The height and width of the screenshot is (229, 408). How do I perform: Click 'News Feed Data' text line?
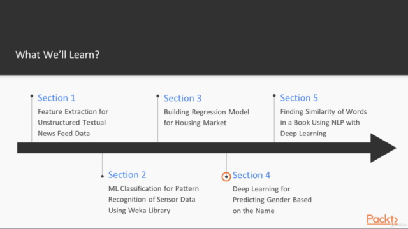(64, 134)
